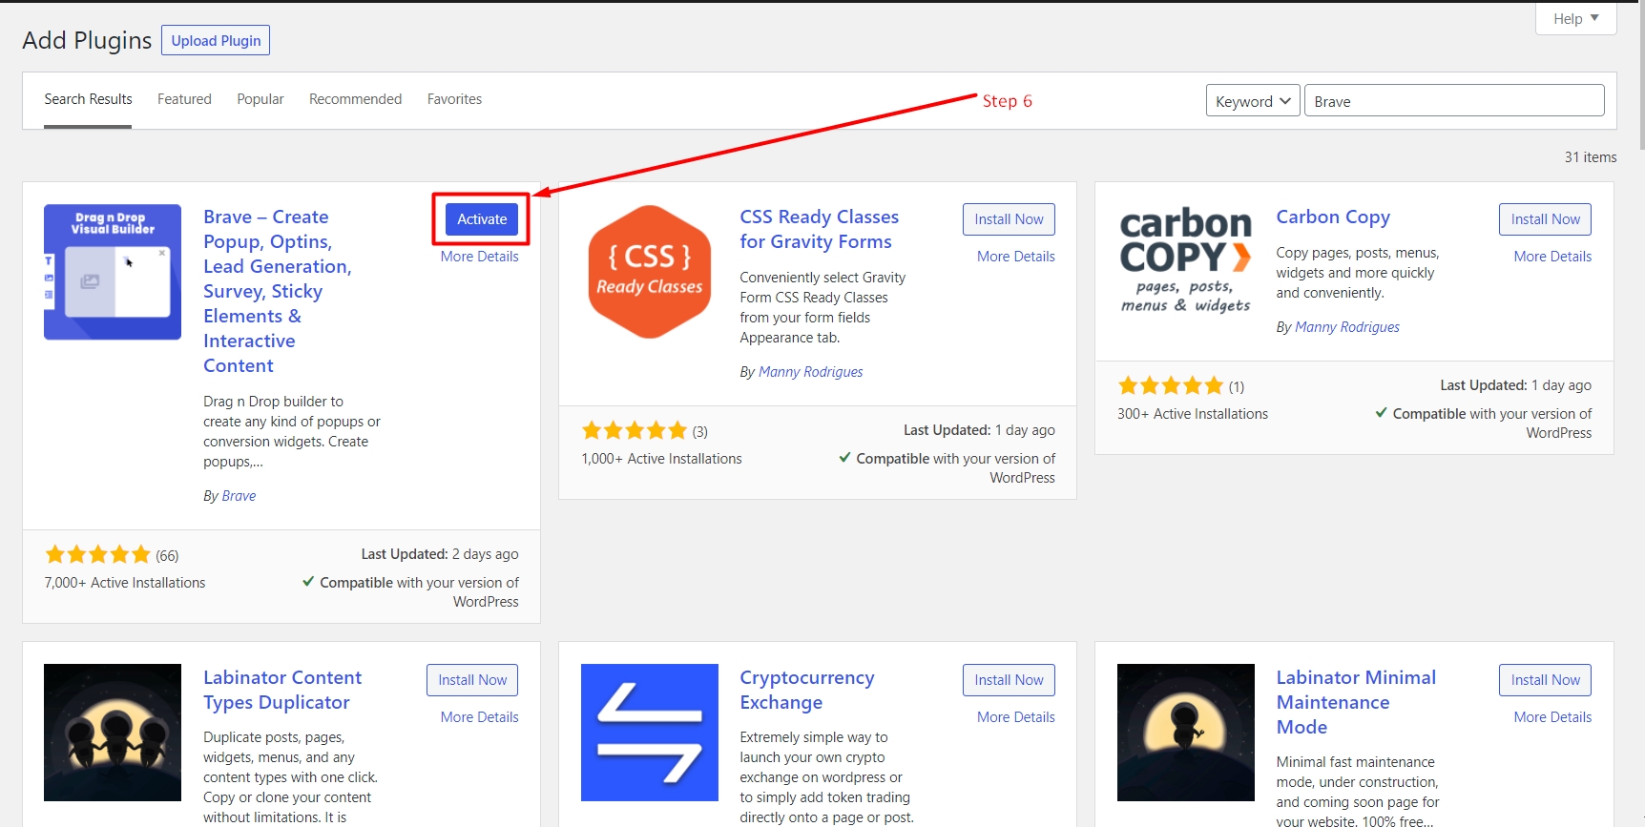1645x827 pixels.
Task: Activate the Brave plugin
Action: (482, 219)
